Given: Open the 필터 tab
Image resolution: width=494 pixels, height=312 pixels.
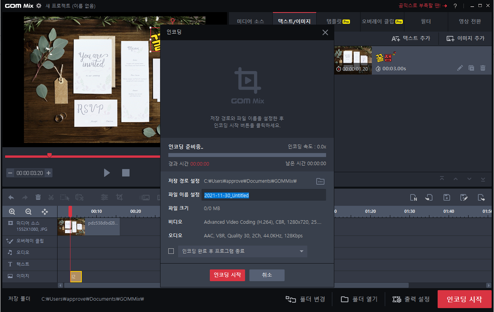Looking at the screenshot, I should point(425,21).
